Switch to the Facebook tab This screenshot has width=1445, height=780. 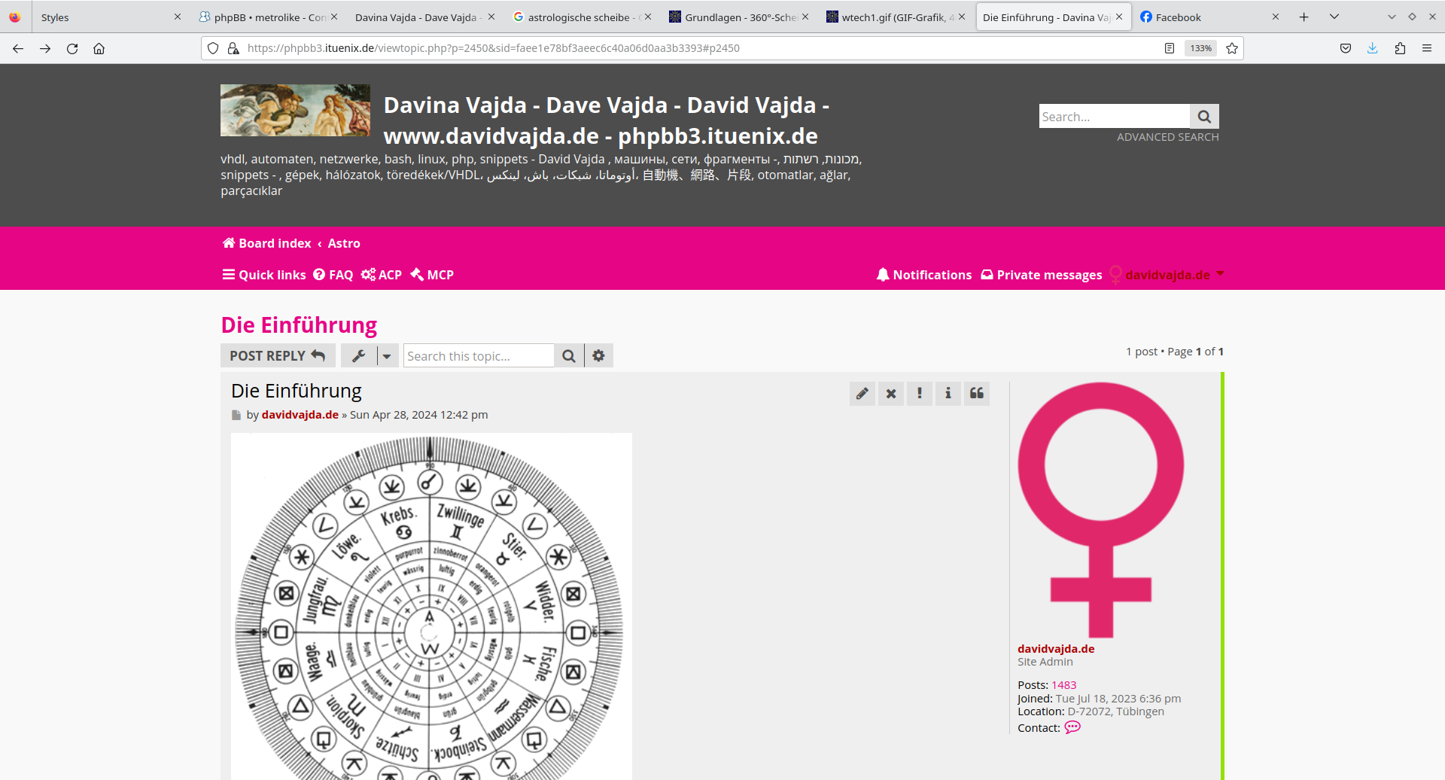click(x=1178, y=17)
